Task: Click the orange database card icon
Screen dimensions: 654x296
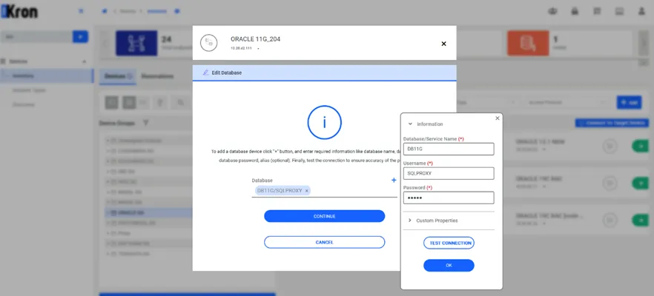Action: tap(528, 43)
